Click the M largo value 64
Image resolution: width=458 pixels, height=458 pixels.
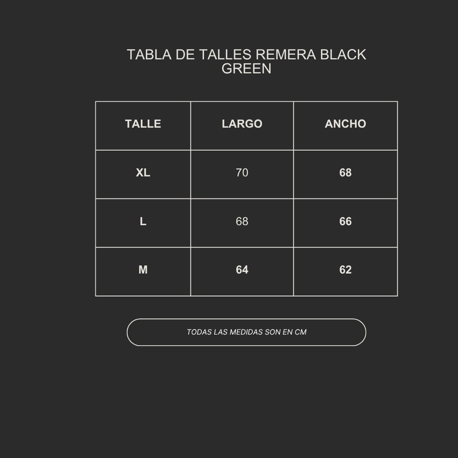[242, 270]
